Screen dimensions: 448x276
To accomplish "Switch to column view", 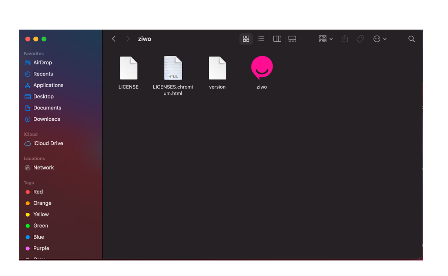I will (x=277, y=39).
